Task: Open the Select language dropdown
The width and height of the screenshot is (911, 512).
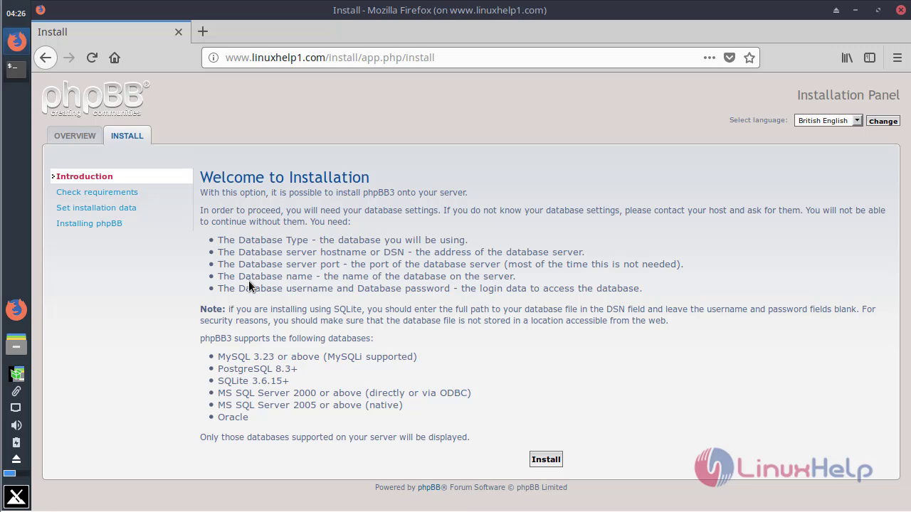Action: click(828, 121)
